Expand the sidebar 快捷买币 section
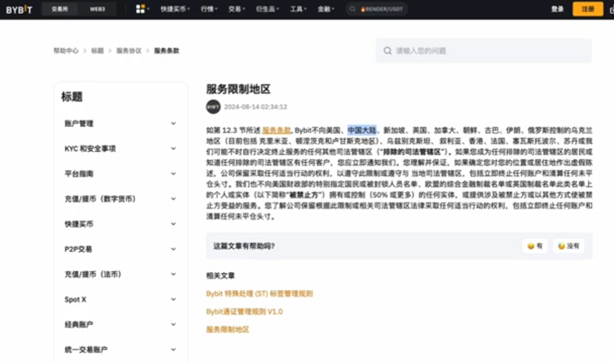The height and width of the screenshot is (362, 614). pyautogui.click(x=120, y=224)
